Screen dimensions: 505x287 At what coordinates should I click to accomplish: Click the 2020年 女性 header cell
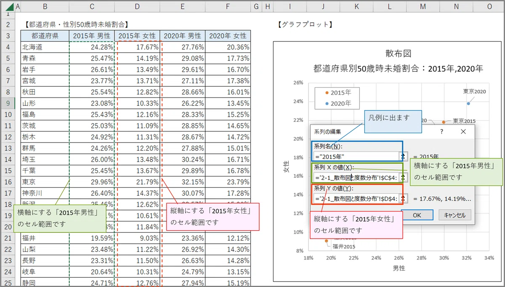(228, 36)
